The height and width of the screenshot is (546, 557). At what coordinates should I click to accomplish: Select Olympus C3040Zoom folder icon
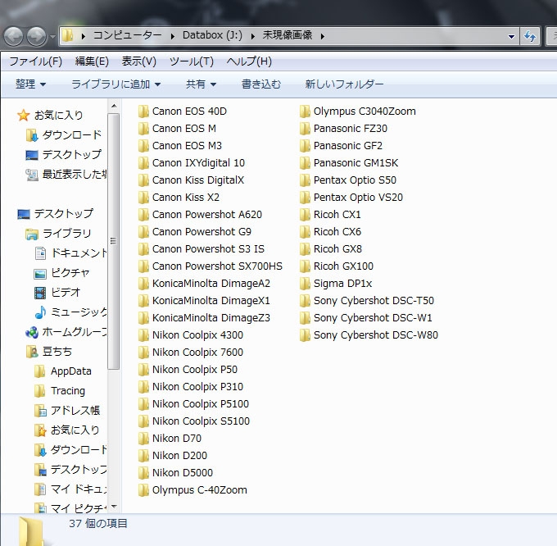coord(305,111)
